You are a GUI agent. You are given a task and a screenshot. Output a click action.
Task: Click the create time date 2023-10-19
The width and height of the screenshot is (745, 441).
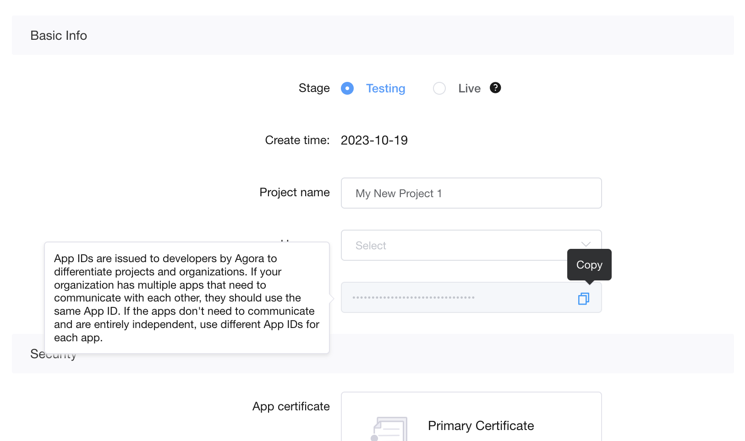tap(374, 140)
